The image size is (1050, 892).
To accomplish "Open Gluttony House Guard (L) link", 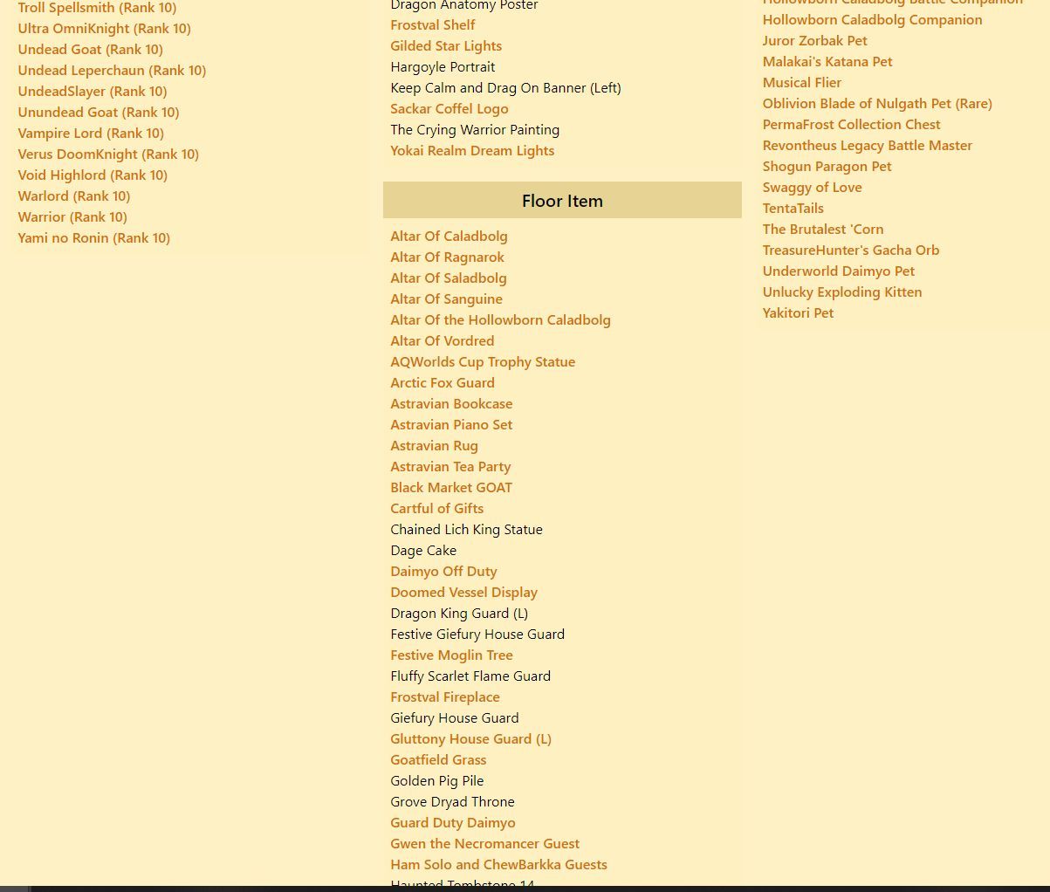I will 470,738.
